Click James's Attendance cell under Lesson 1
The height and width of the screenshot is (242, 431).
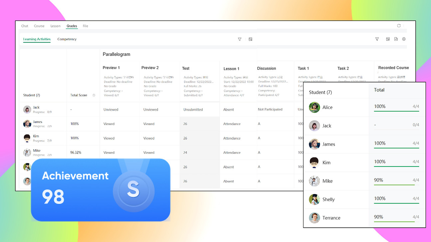(x=232, y=124)
